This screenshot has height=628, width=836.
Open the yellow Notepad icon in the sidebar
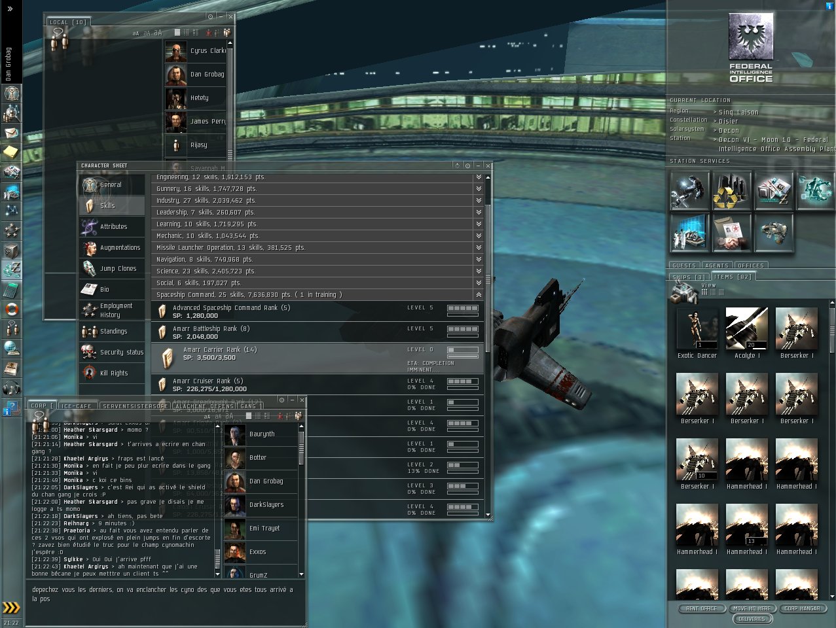point(11,152)
